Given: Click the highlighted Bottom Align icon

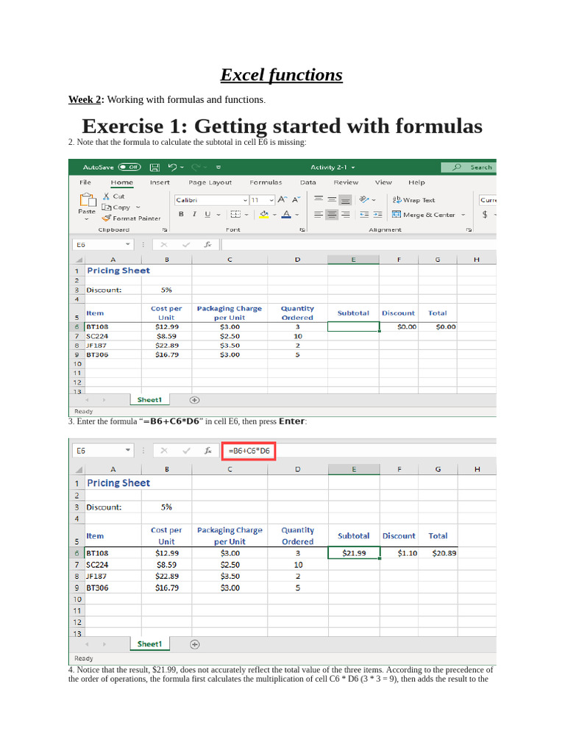Looking at the screenshot, I should (x=346, y=200).
